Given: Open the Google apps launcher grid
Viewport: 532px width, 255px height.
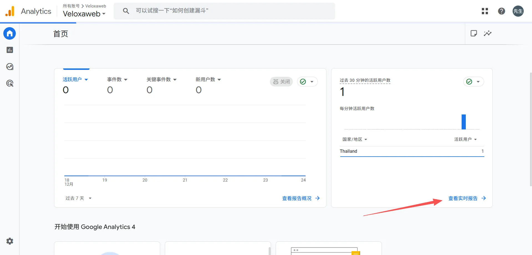Looking at the screenshot, I should 485,11.
